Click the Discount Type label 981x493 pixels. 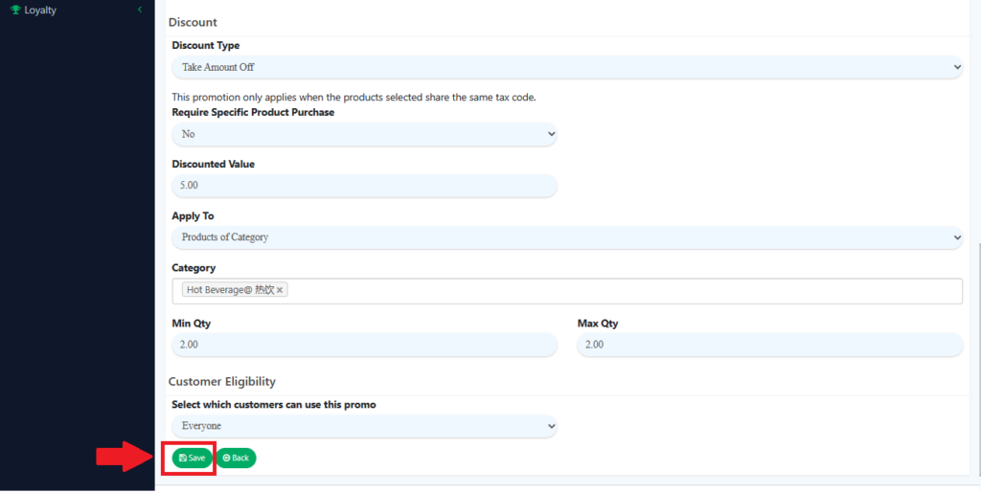(x=206, y=45)
